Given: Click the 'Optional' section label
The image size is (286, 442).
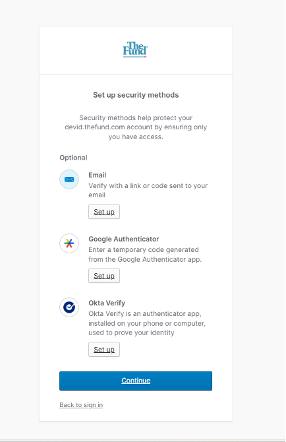Looking at the screenshot, I should [73, 158].
